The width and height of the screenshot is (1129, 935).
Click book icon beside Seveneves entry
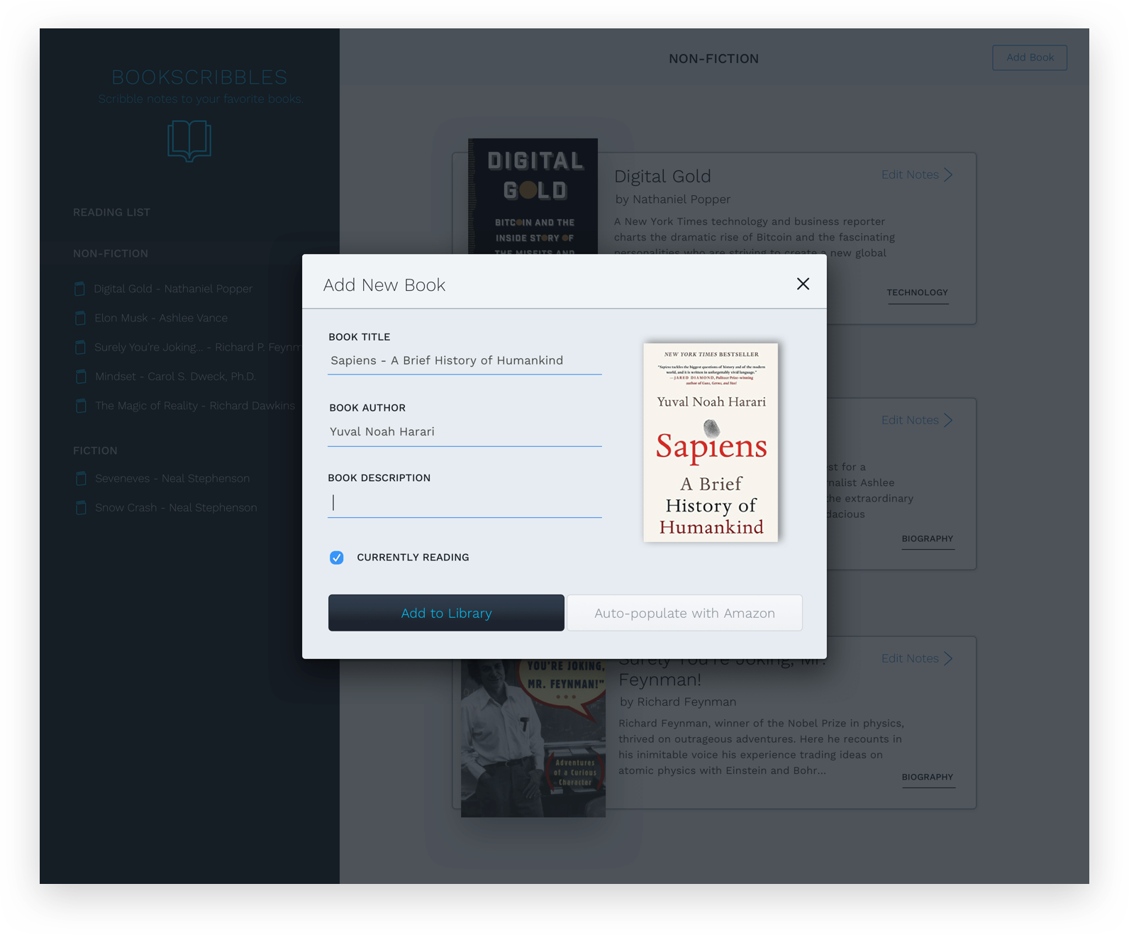tap(80, 478)
